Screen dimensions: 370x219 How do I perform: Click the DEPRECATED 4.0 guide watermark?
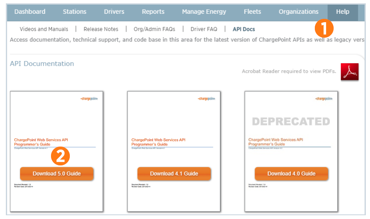point(291,121)
